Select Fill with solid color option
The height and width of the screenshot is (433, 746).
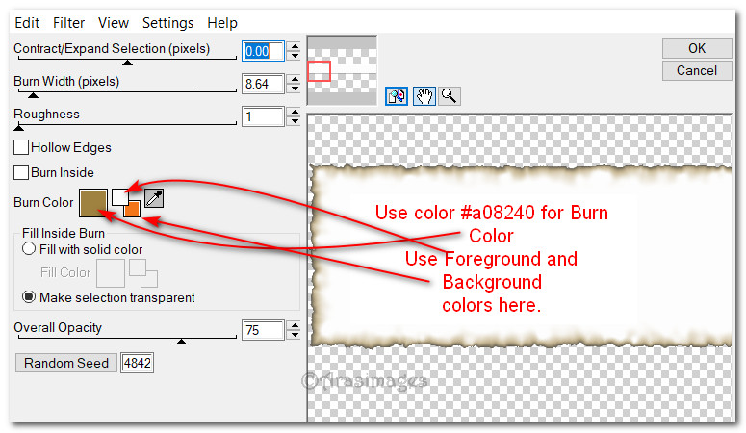point(29,249)
